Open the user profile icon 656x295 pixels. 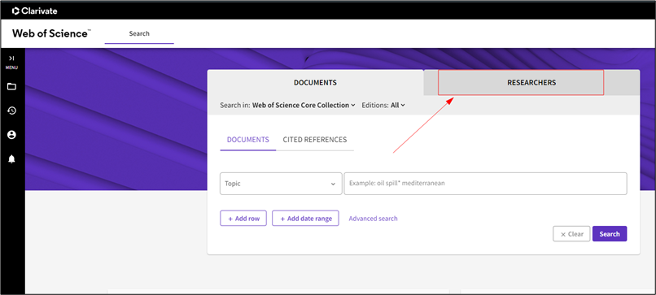click(11, 135)
